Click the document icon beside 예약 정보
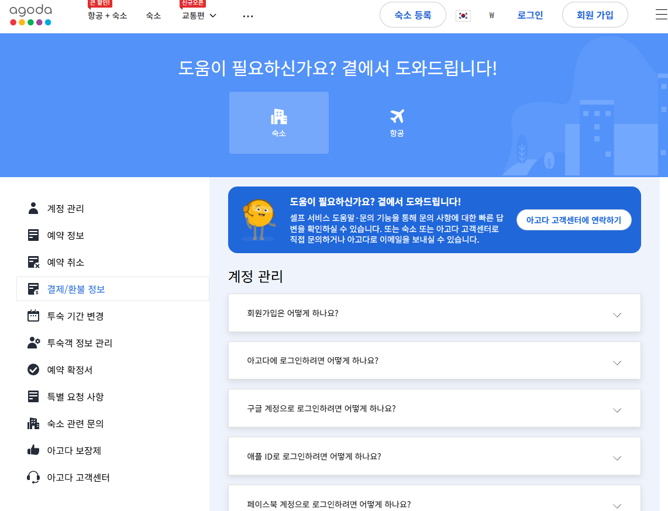The height and width of the screenshot is (511, 668). 33,235
